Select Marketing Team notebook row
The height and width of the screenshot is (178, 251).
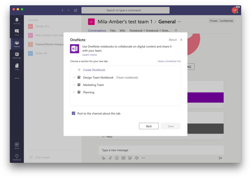[125, 85]
